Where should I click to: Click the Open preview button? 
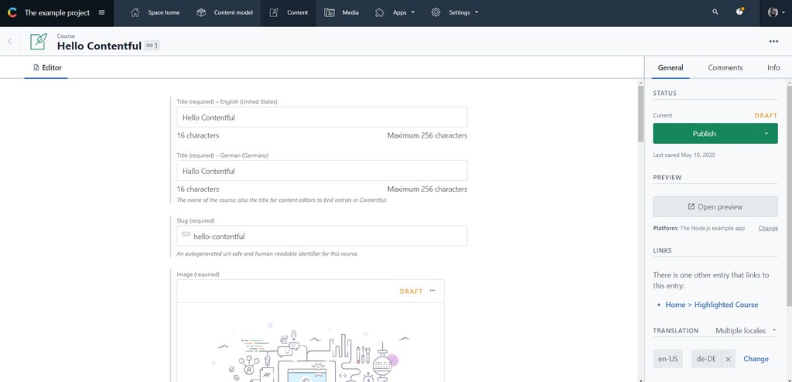(x=715, y=206)
